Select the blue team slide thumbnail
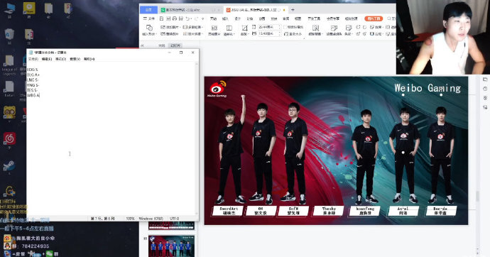 coord(171,246)
